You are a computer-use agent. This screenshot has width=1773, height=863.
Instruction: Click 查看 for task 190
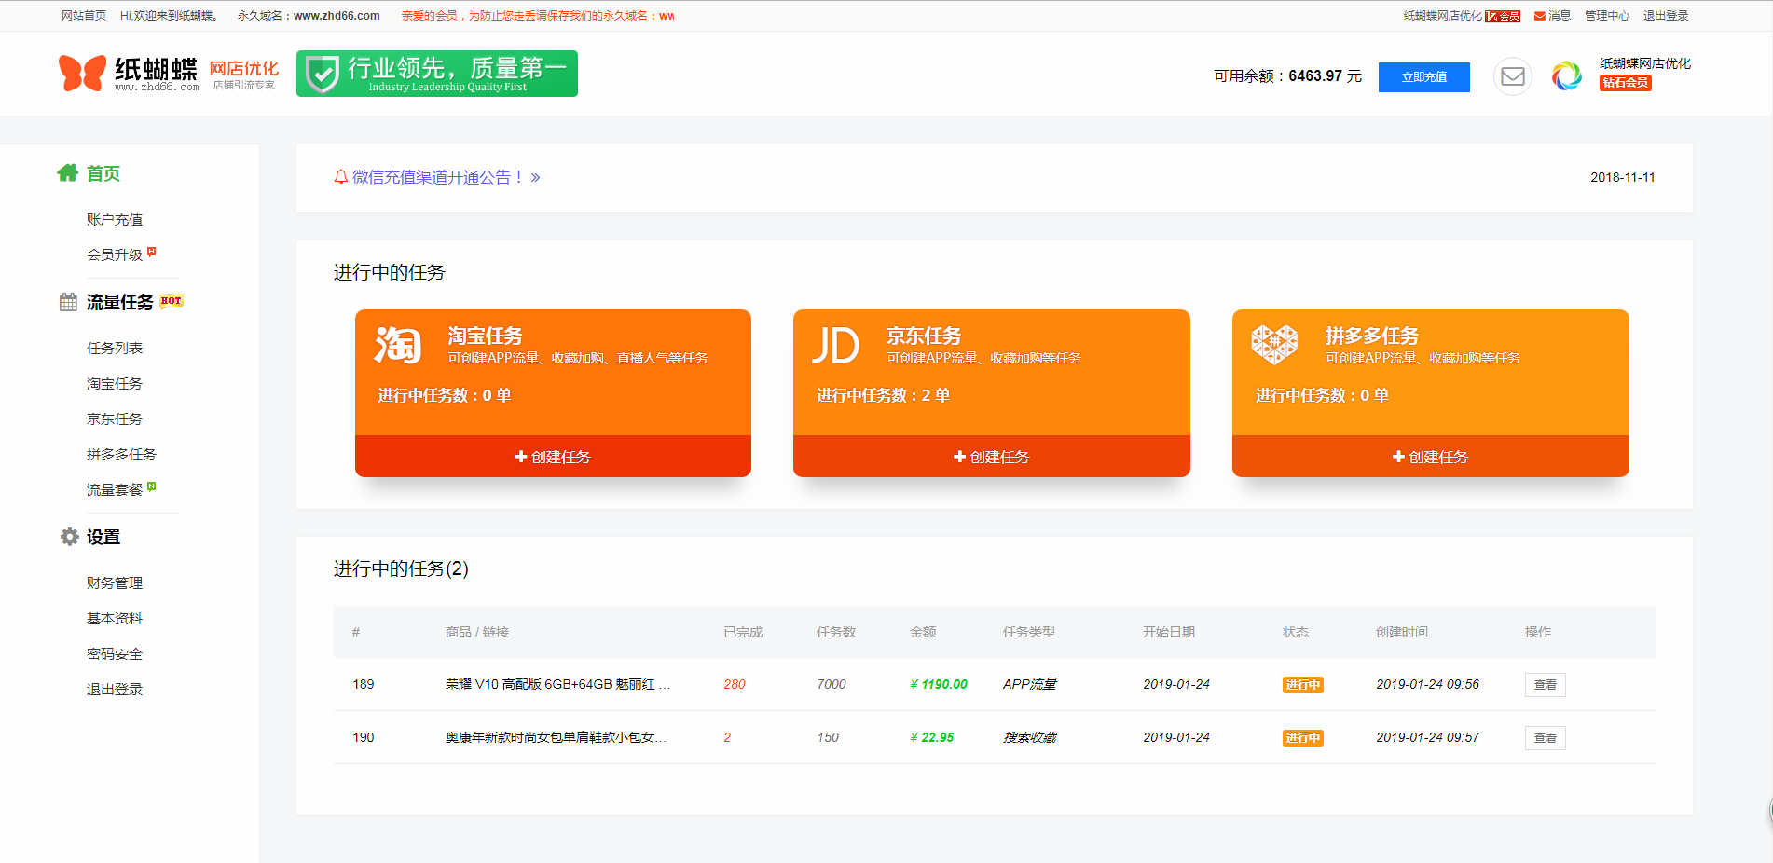click(x=1546, y=738)
